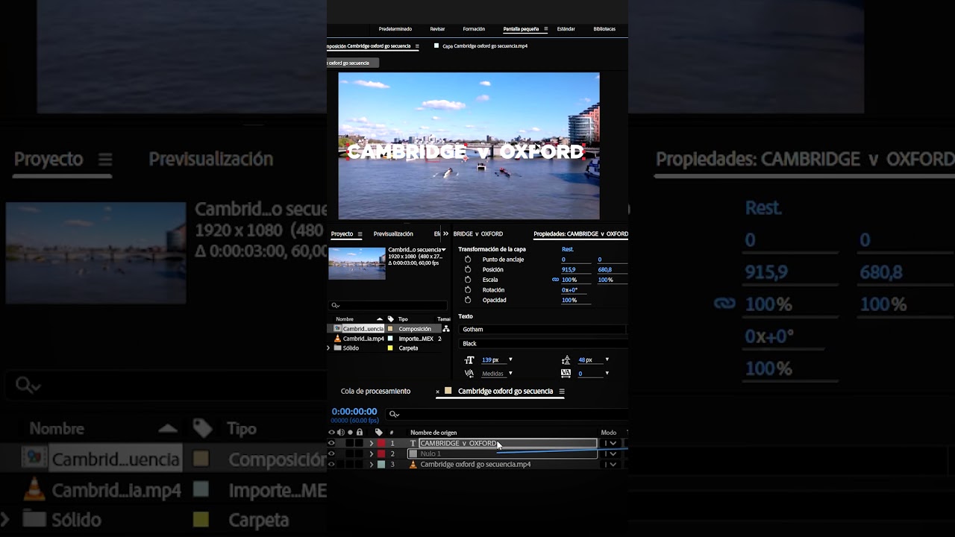The image size is (955, 537).
Task: Click the search icon in timeline search field
Action: point(395,414)
